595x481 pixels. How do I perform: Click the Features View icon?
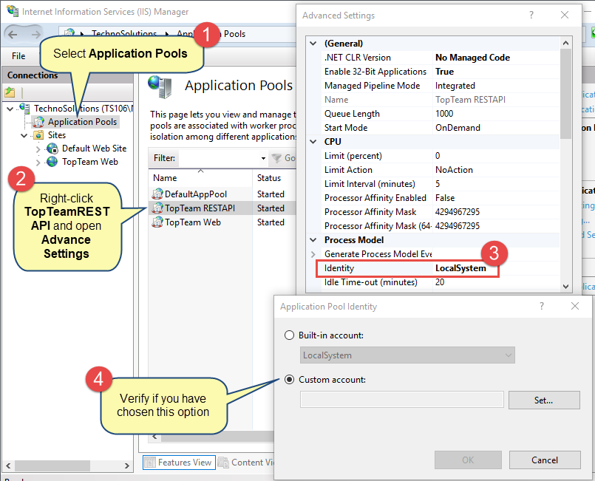coord(150,463)
